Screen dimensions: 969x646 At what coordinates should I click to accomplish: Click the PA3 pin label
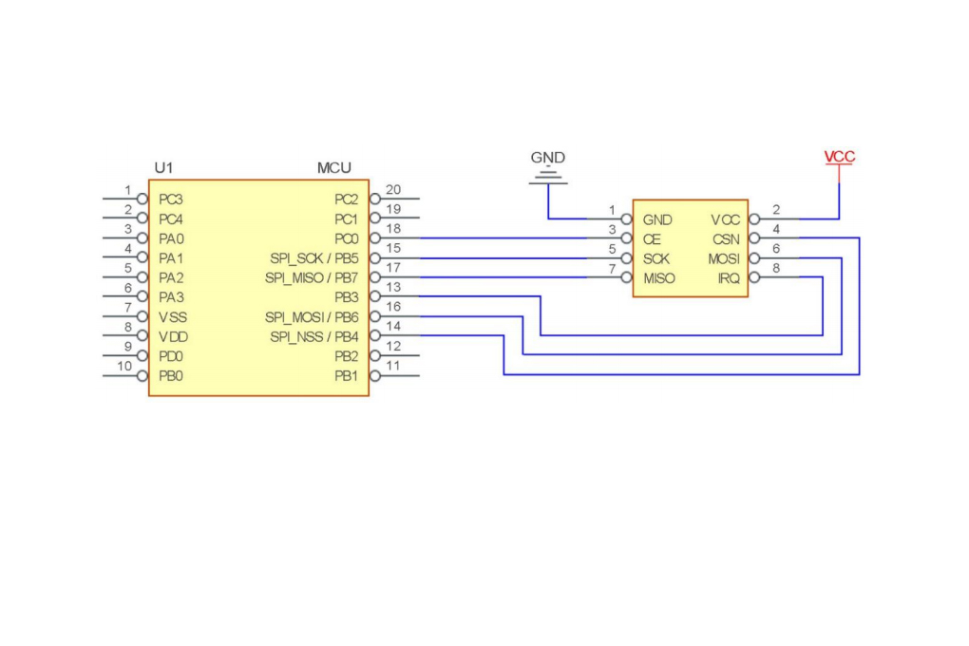(x=171, y=298)
